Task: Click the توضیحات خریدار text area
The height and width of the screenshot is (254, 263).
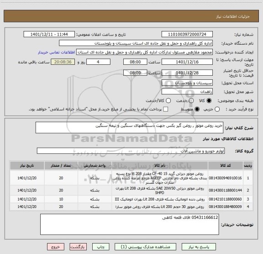Action: click(130, 224)
